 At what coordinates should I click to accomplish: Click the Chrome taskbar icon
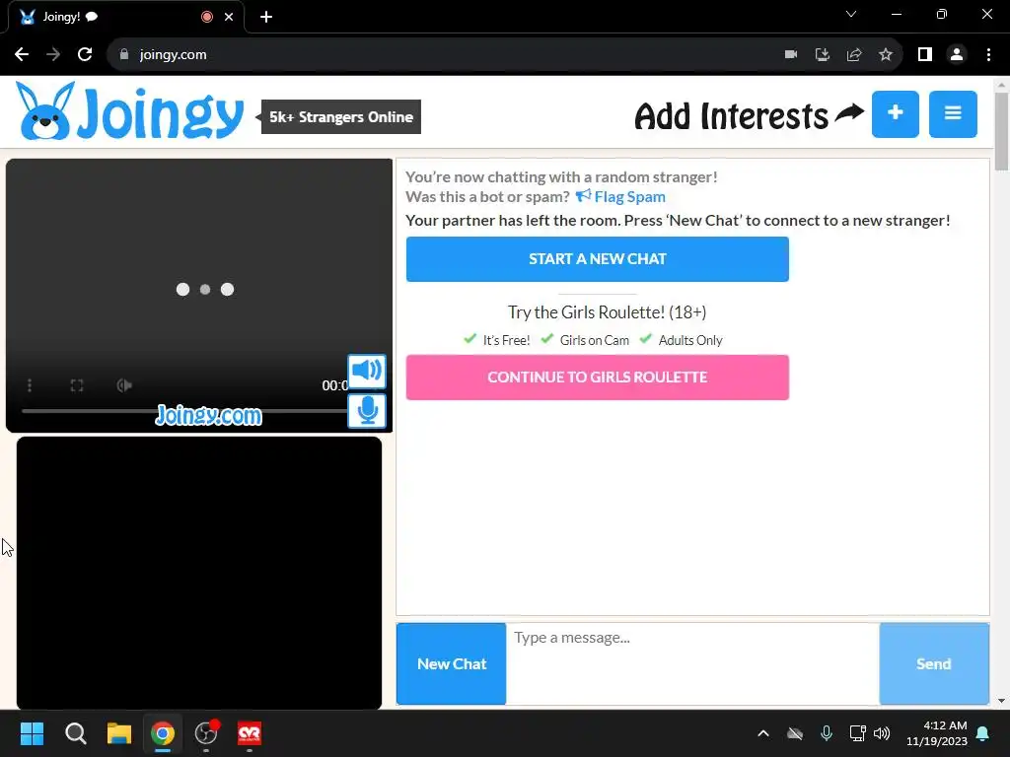163,733
